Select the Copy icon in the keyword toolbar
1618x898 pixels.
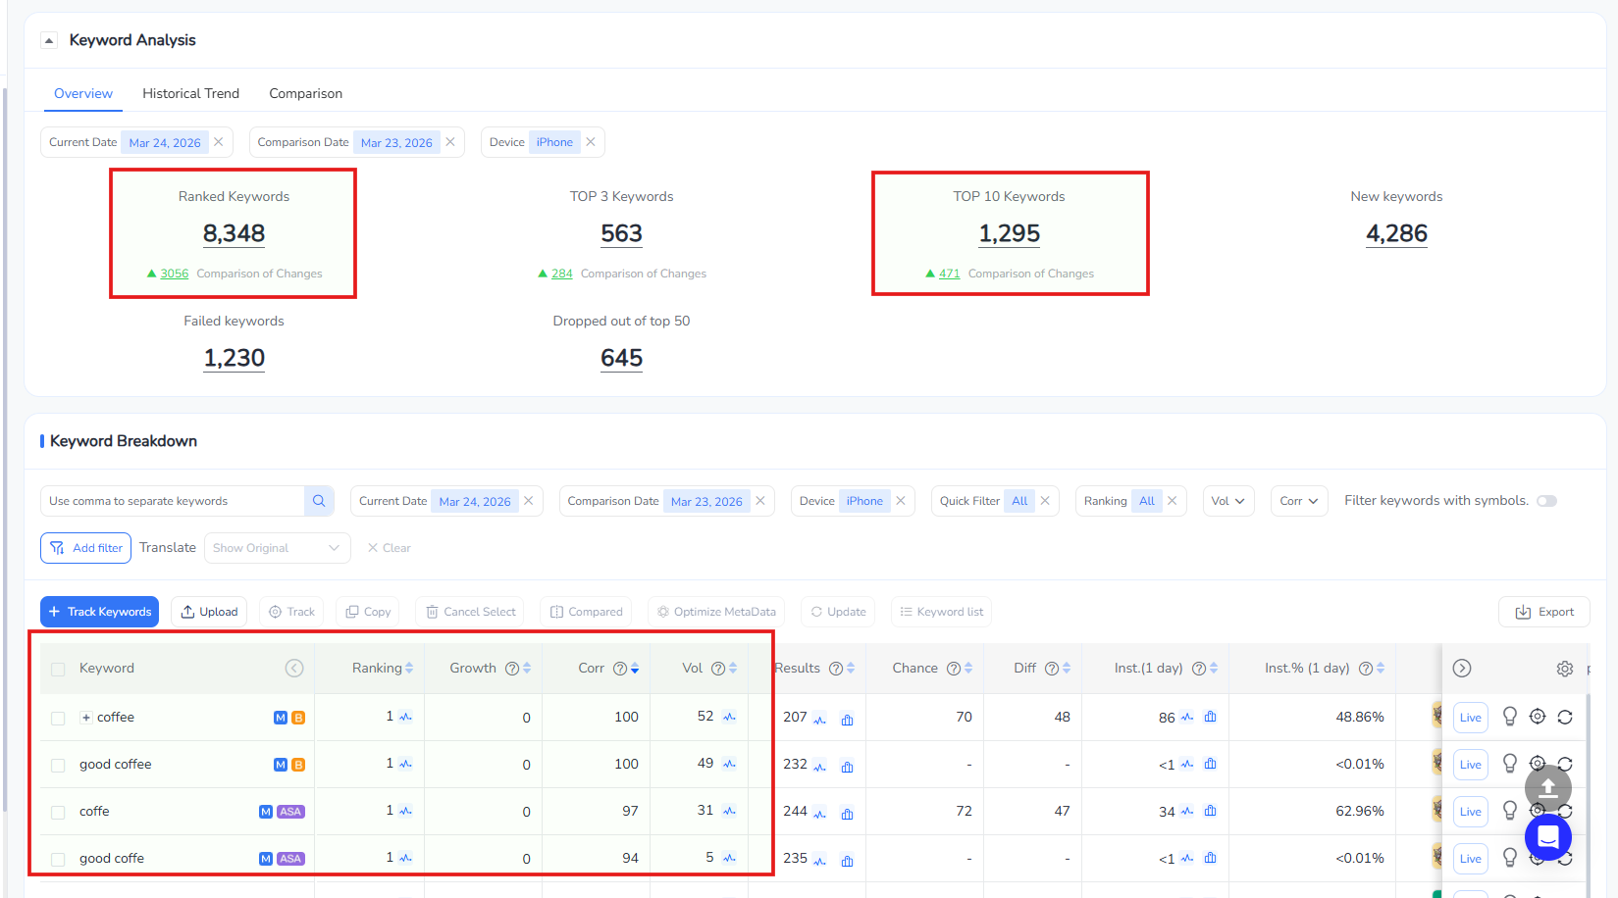tap(350, 611)
